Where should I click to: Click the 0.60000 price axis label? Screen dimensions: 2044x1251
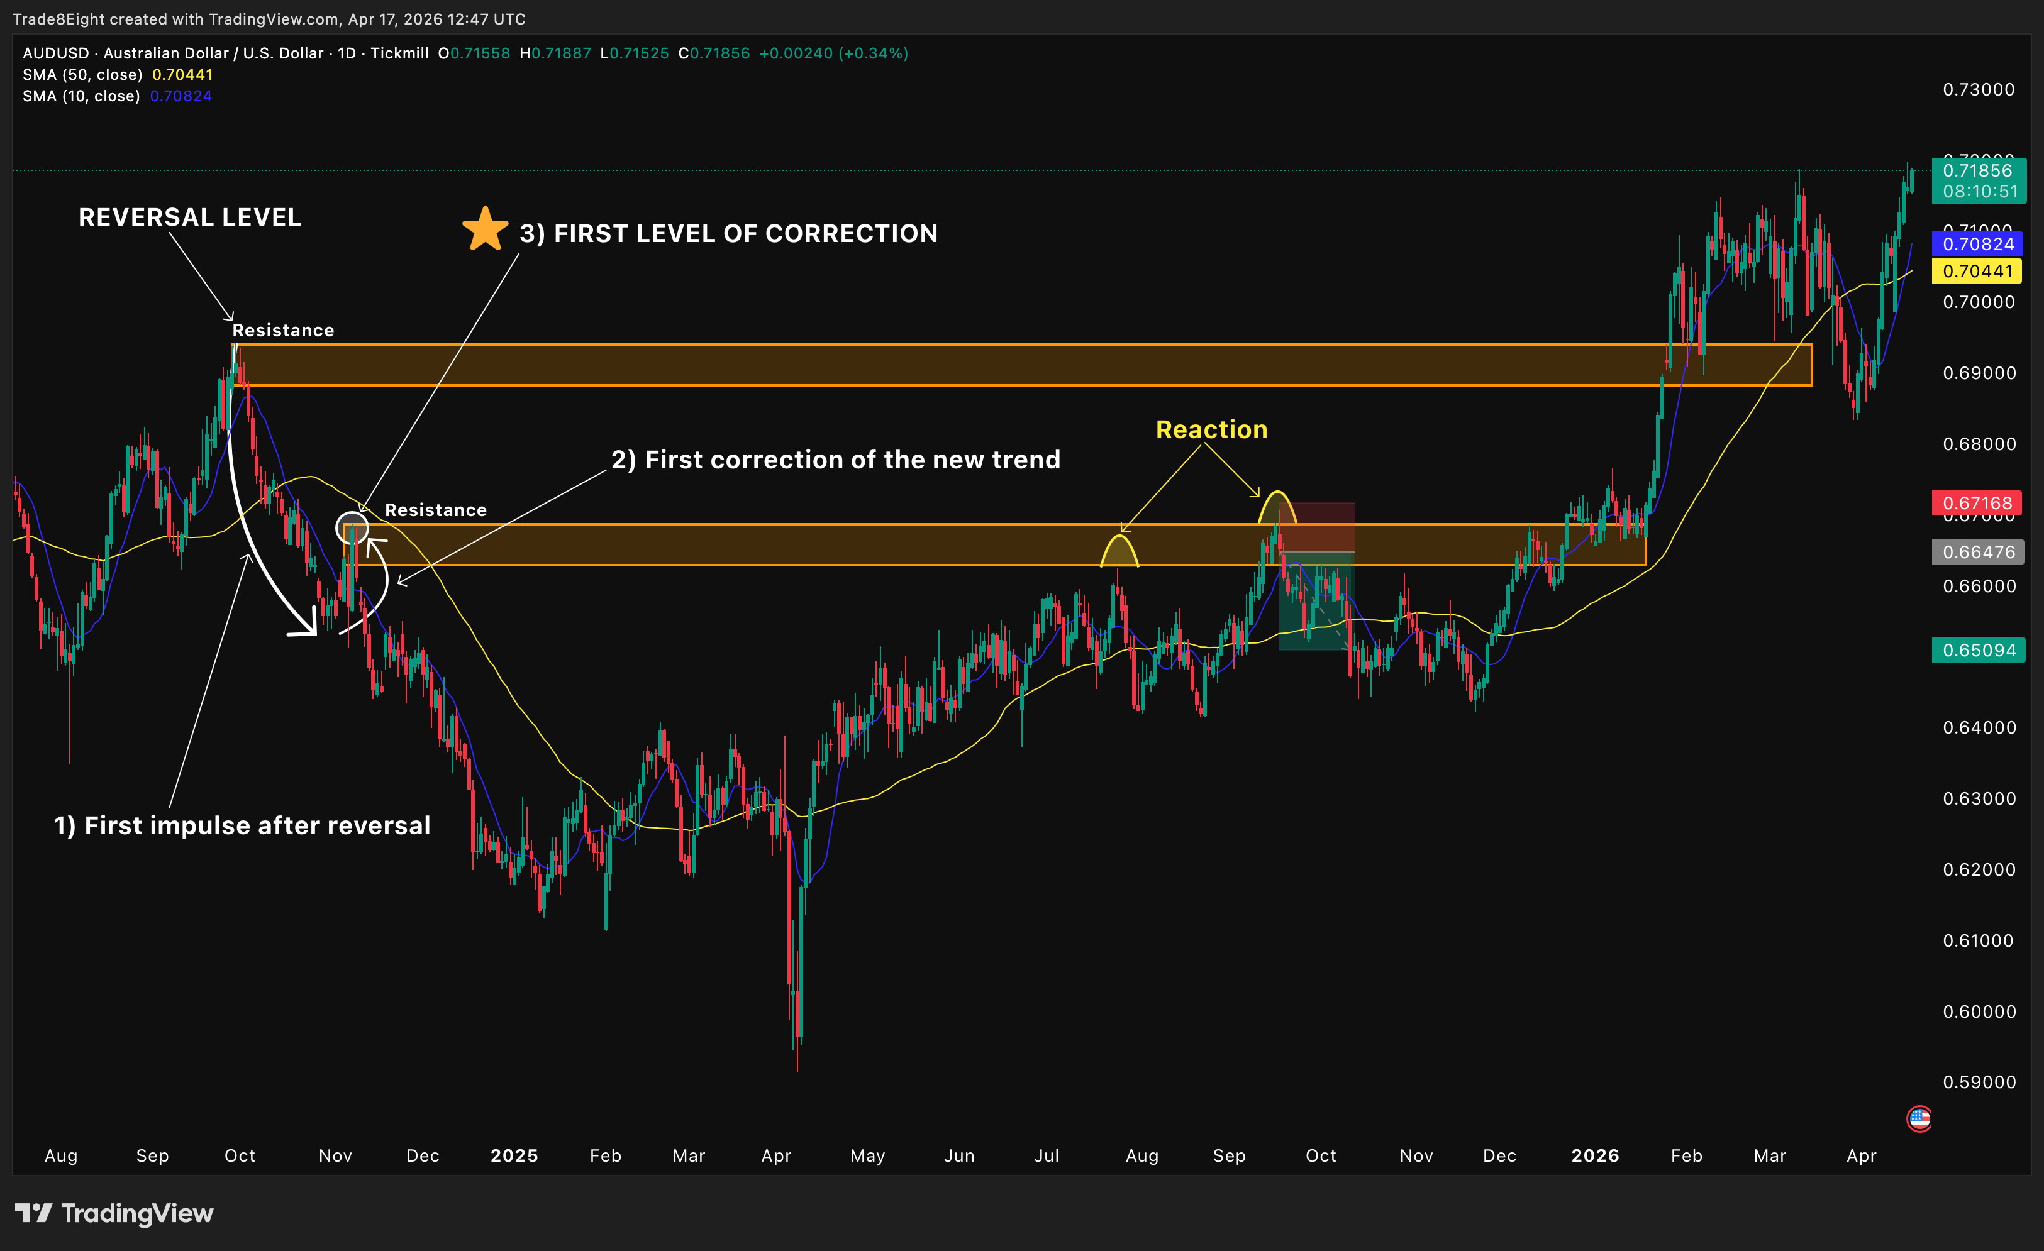(1979, 1011)
